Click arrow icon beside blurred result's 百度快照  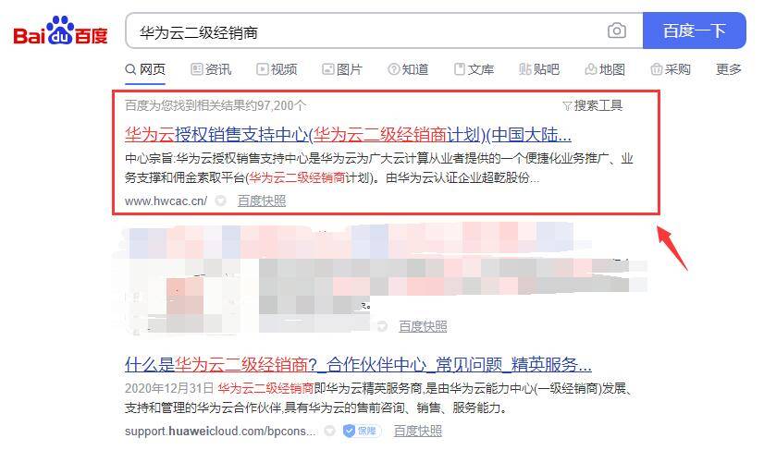383,326
